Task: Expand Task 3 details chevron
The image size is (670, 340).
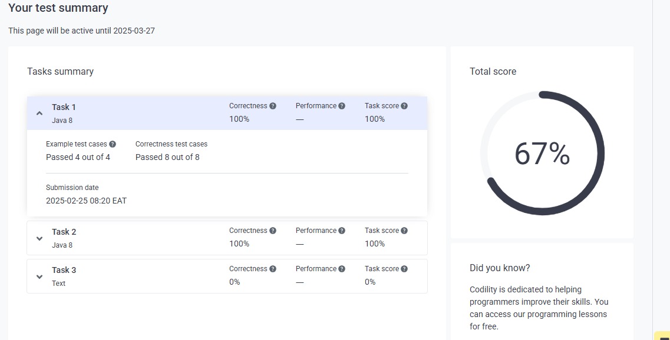Action: [39, 277]
